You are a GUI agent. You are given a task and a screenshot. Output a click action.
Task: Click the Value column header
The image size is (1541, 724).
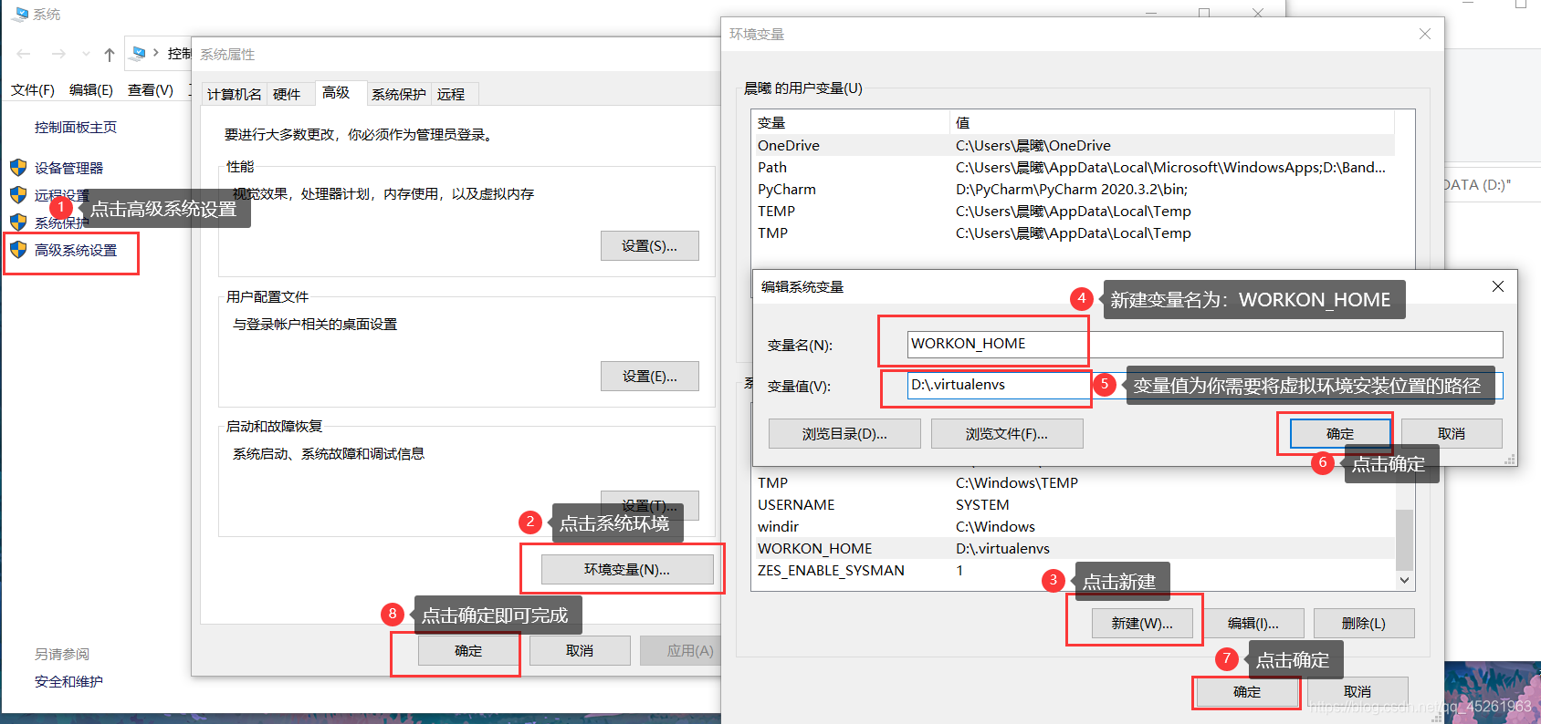tap(1172, 123)
